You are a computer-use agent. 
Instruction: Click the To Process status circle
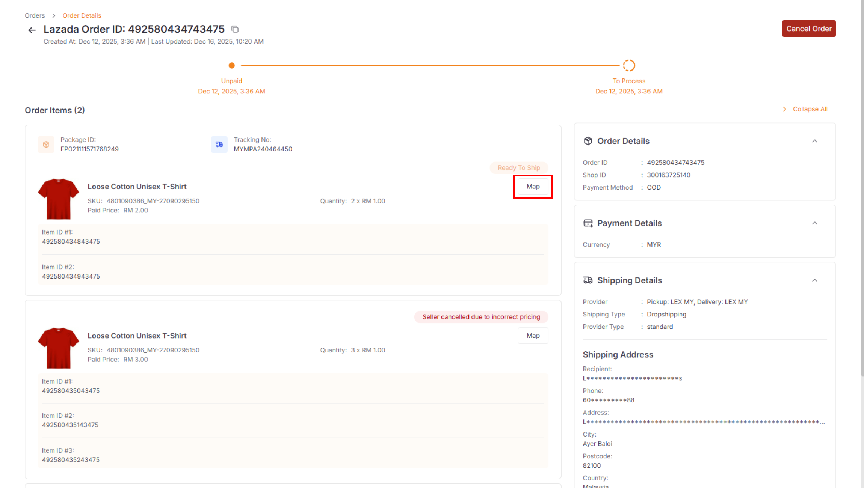tap(629, 66)
